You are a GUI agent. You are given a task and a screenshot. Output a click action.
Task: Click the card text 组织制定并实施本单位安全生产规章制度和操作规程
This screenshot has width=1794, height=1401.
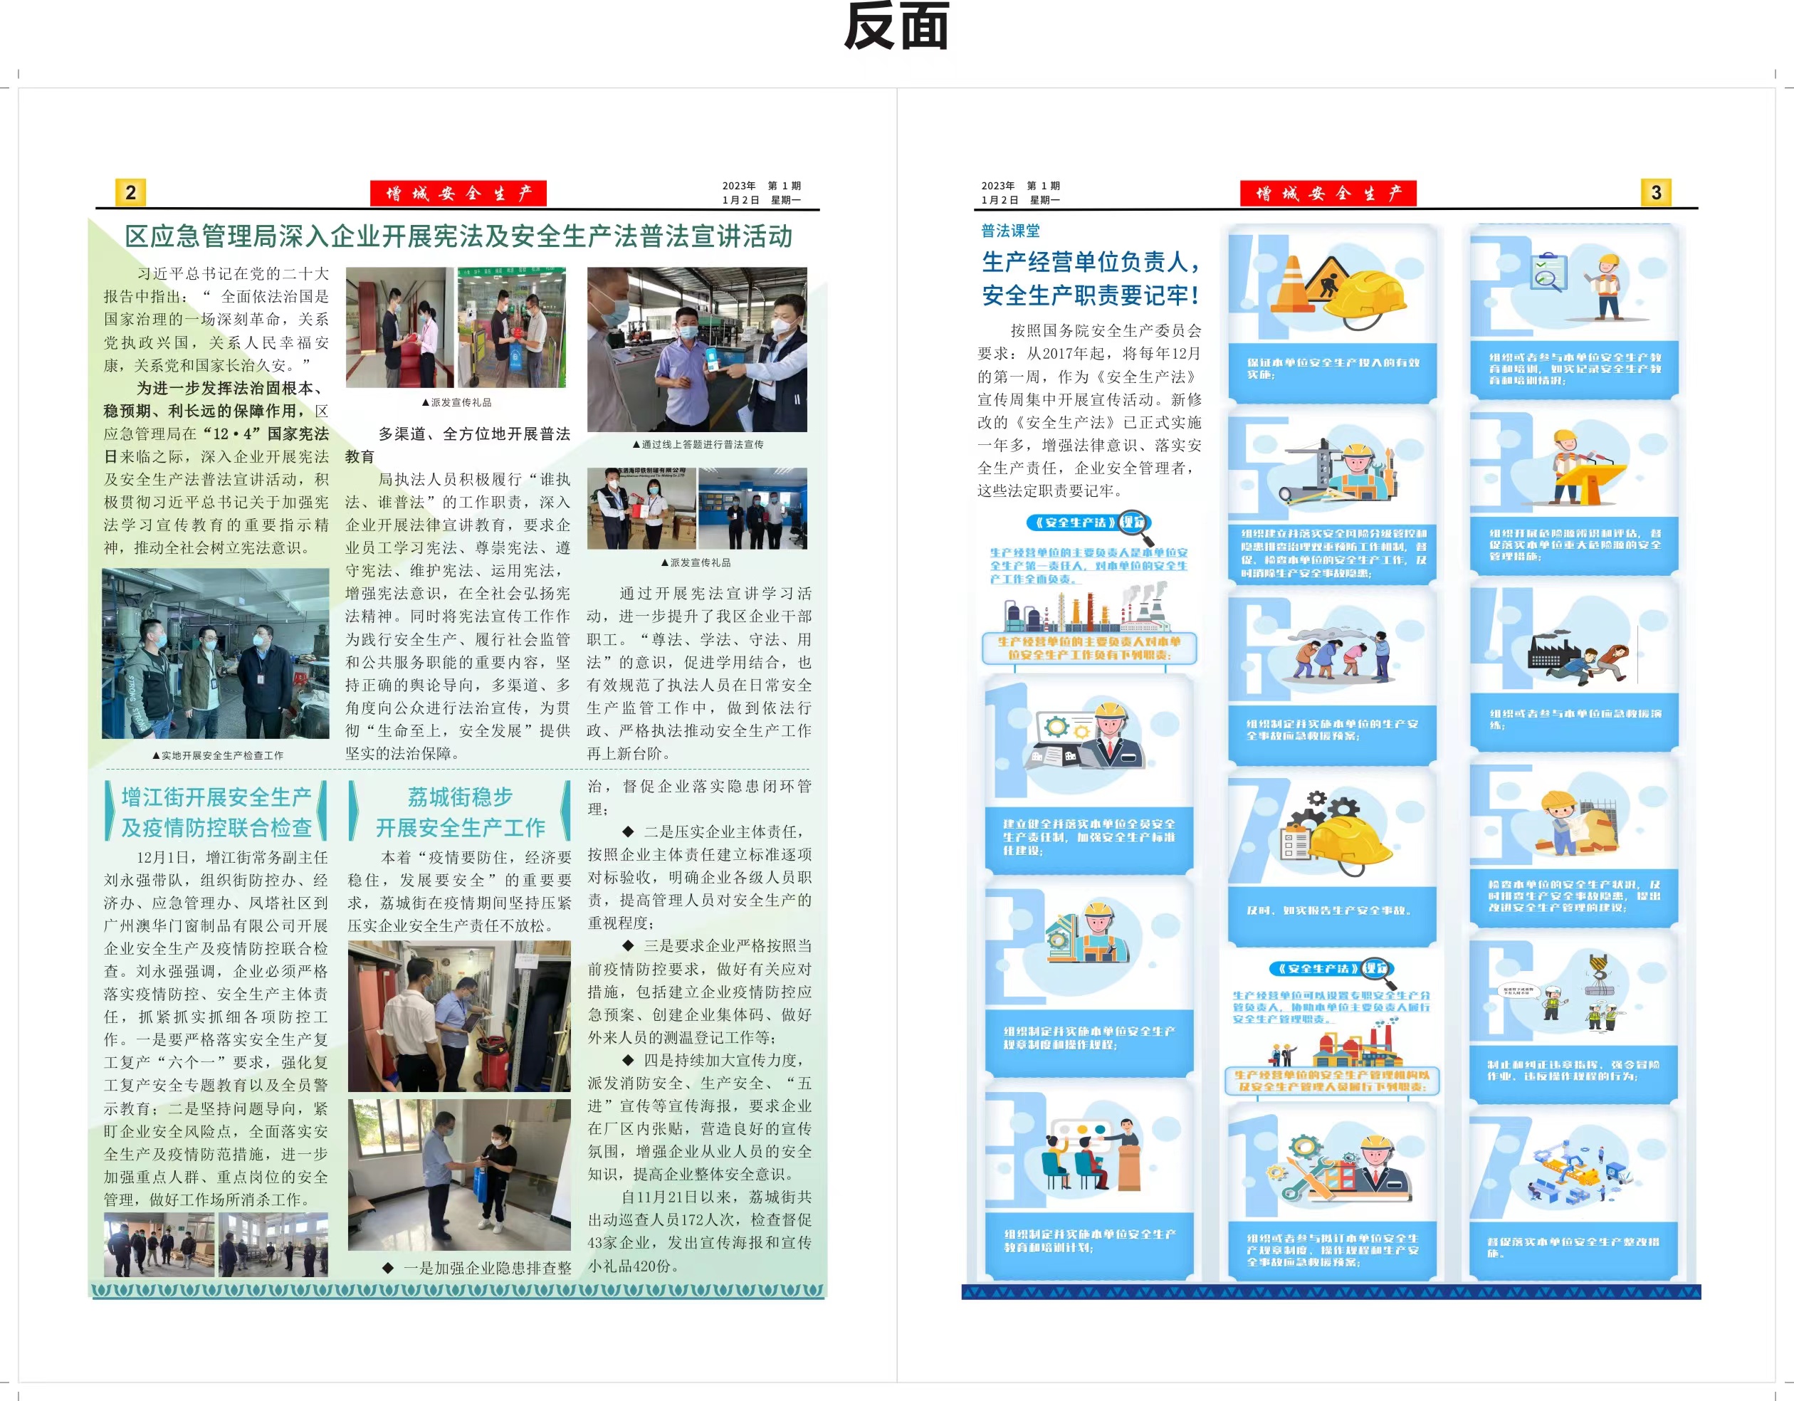[x=1088, y=1037]
